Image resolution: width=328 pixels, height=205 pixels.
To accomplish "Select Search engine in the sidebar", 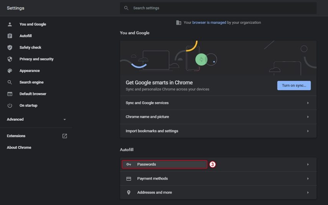I will pyautogui.click(x=31, y=82).
